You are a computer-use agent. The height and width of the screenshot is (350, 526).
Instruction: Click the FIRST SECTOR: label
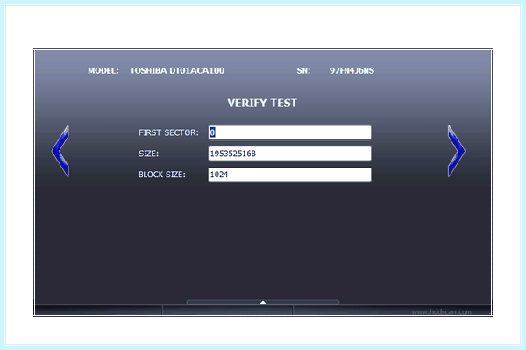pos(168,132)
